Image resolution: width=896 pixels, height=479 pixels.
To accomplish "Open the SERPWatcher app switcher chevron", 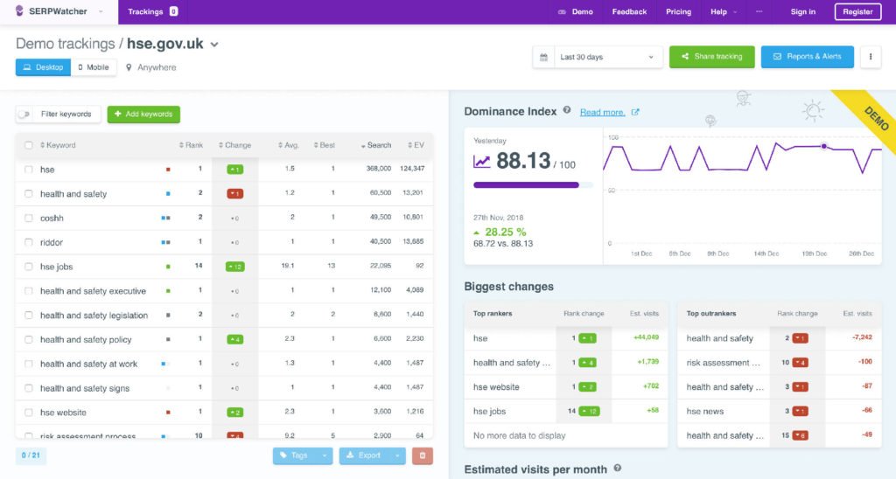I will 101,11.
